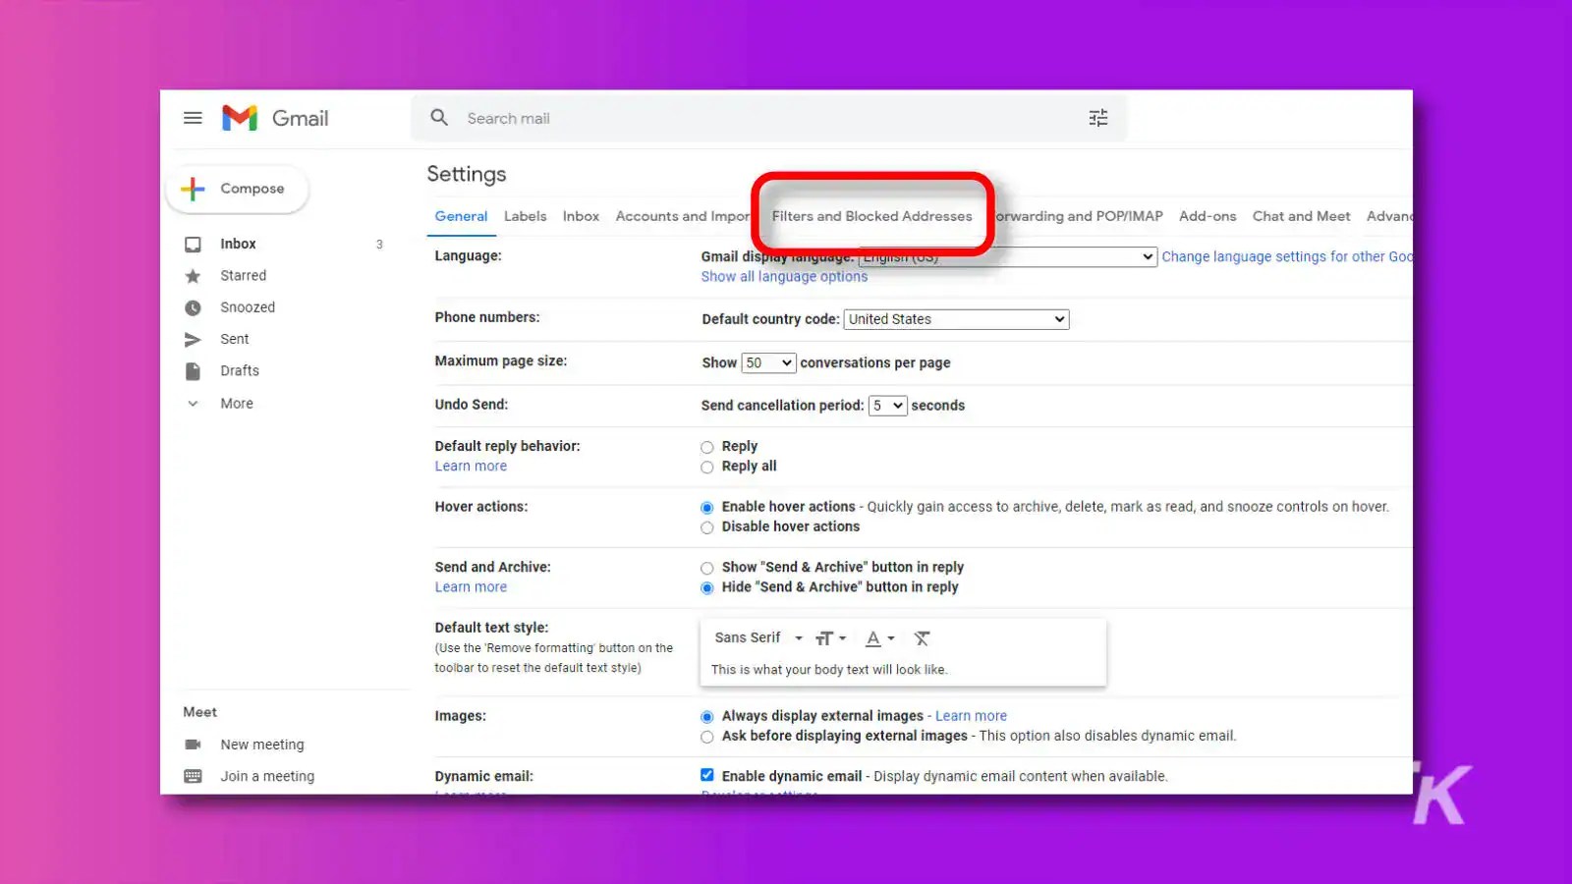Screen dimensions: 1572x884
Task: Open the conversations per page dropdown
Action: click(767, 362)
